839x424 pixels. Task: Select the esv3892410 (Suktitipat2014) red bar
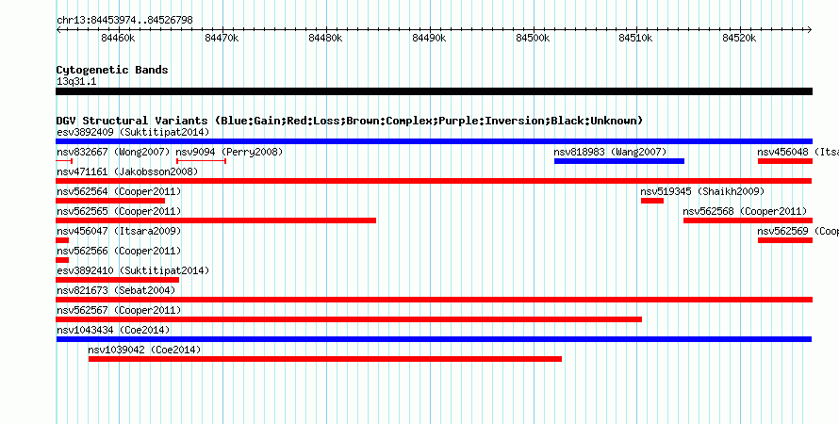pyautogui.click(x=117, y=280)
